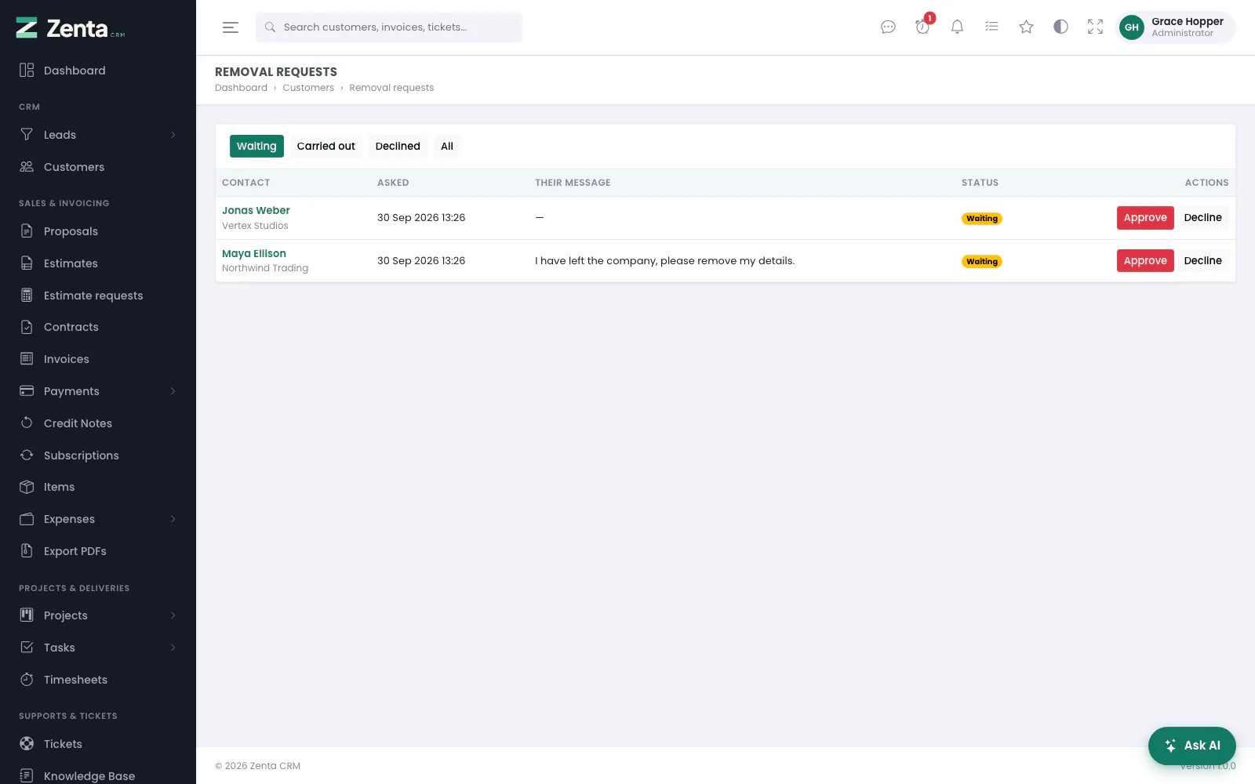Toggle dark mode contrast icon
This screenshot has height=784, width=1255.
[x=1060, y=27]
